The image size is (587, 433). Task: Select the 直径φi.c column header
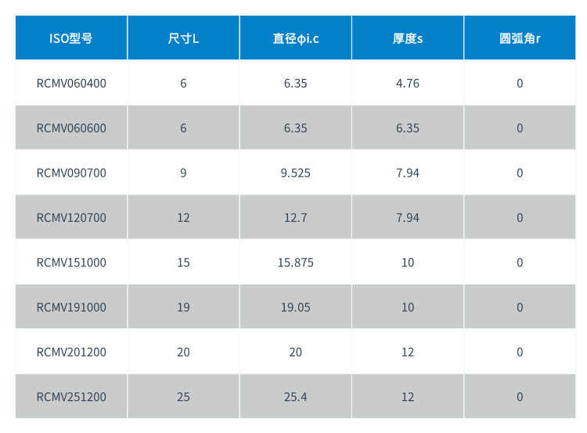[x=295, y=38]
